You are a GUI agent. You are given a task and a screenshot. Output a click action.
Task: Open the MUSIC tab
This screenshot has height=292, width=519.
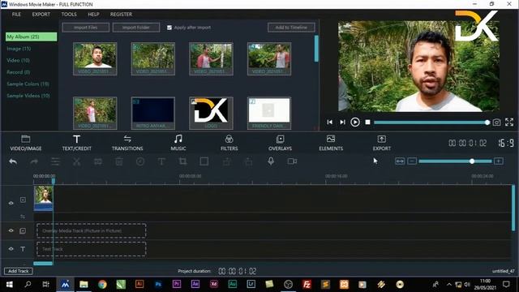tap(178, 143)
